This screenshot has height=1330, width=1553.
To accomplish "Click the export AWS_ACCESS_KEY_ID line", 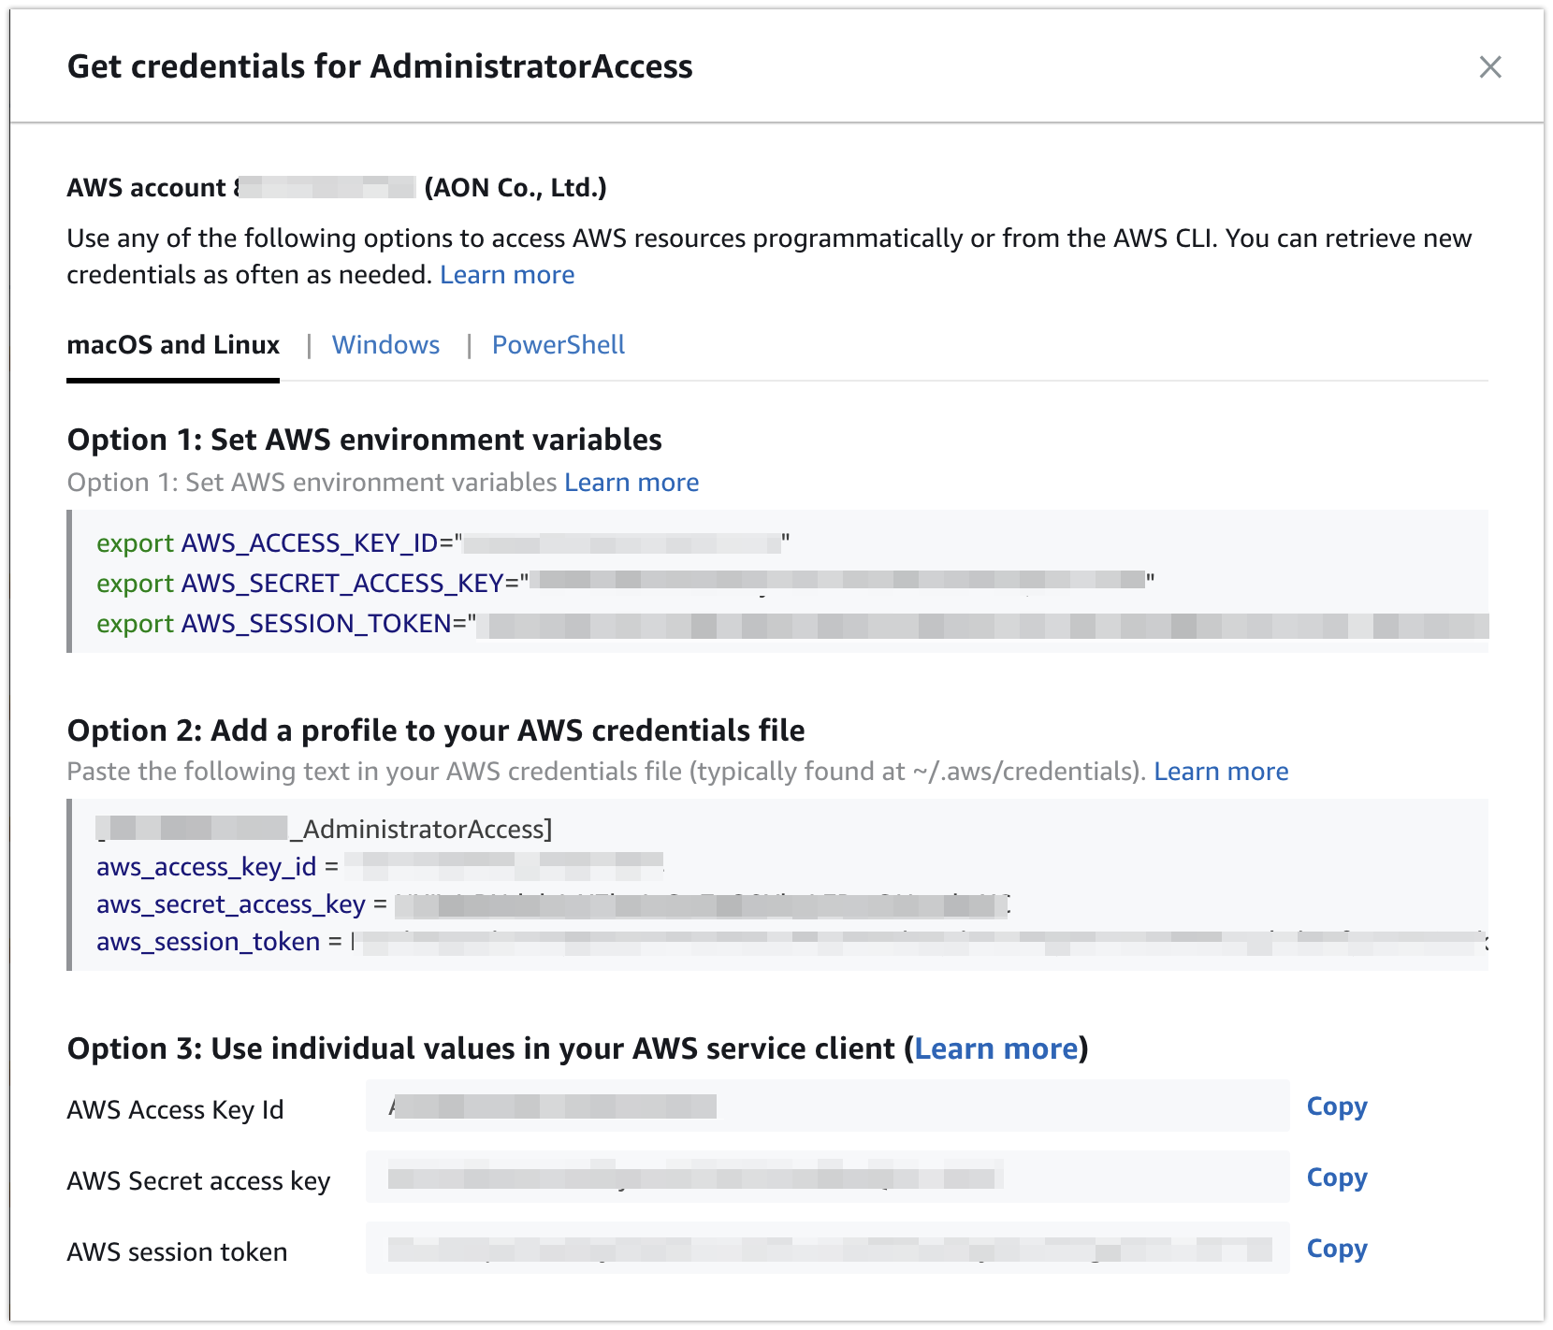I will point(443,543).
